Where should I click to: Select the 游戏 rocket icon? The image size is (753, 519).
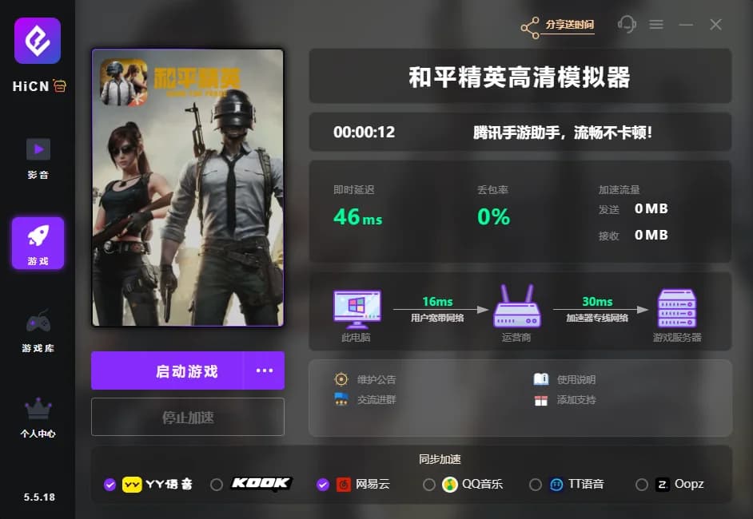pos(38,236)
